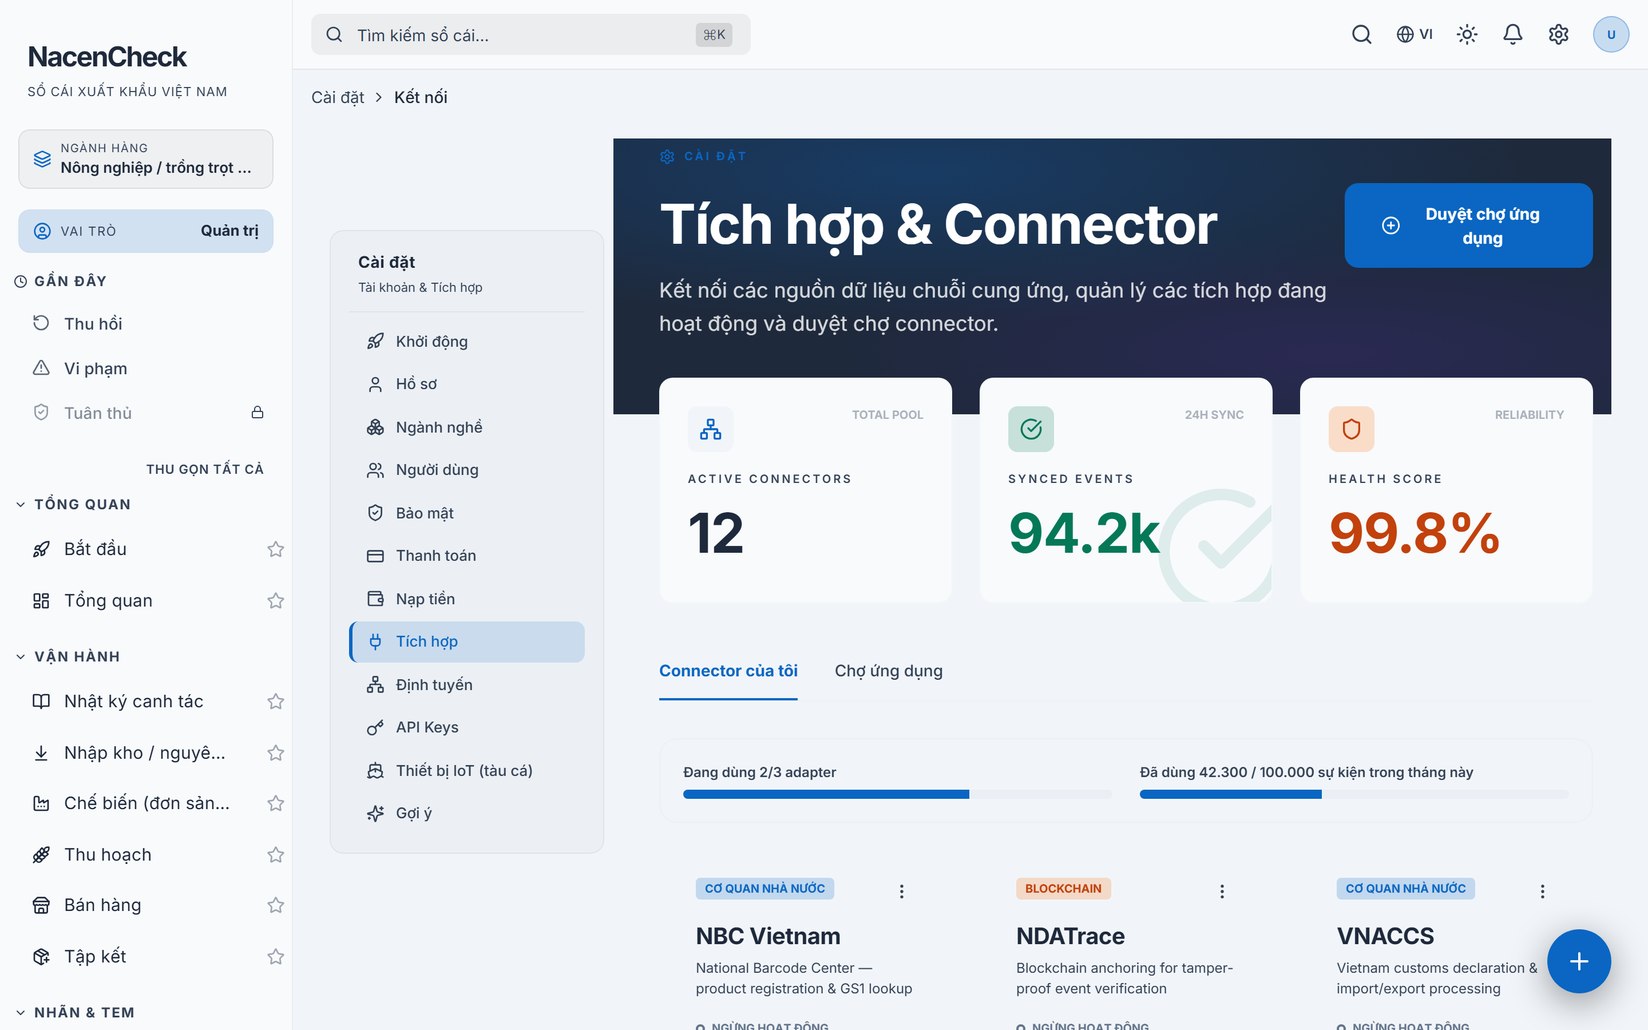Favorite the Bắt đầu star
Screen dimensions: 1648x1030
pyautogui.click(x=275, y=549)
